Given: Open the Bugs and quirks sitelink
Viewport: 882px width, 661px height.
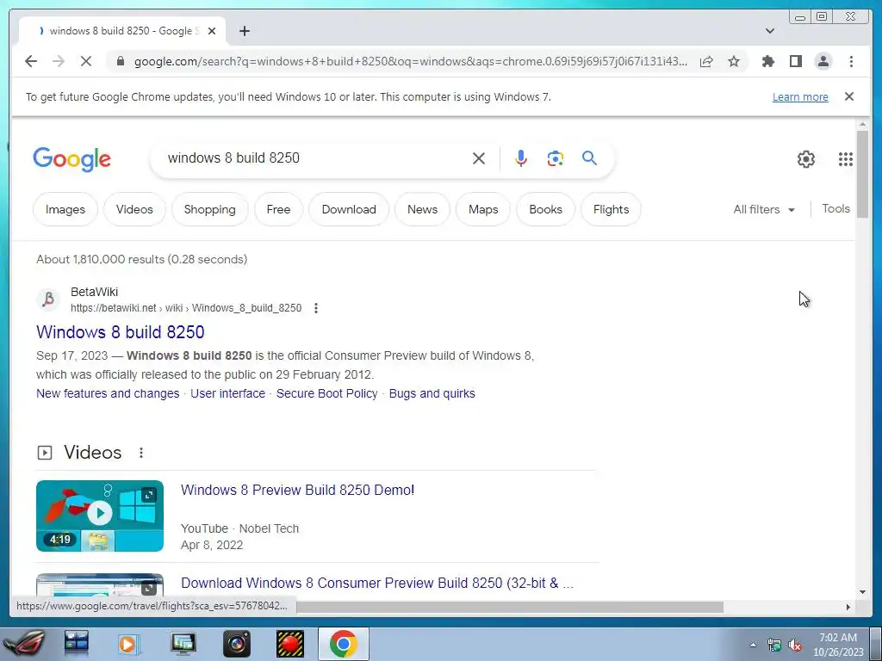Looking at the screenshot, I should pos(432,393).
